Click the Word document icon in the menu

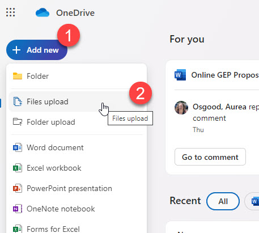click(x=18, y=147)
